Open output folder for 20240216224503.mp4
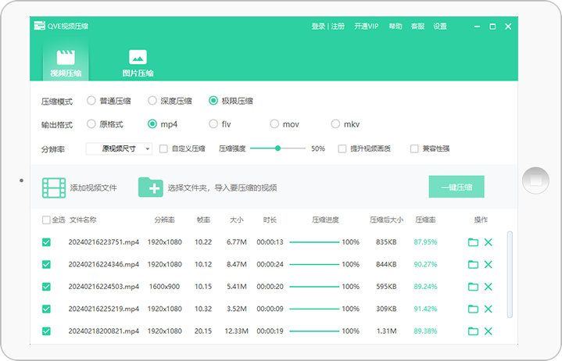 pos(473,287)
